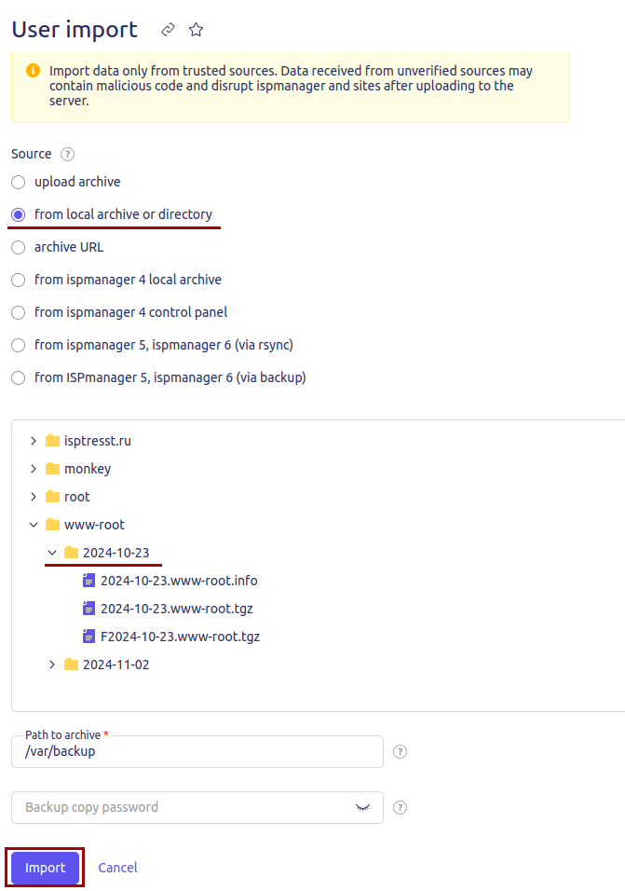Select the upload archive radio option
Image resolution: width=625 pixels, height=891 pixels.
pyautogui.click(x=19, y=182)
